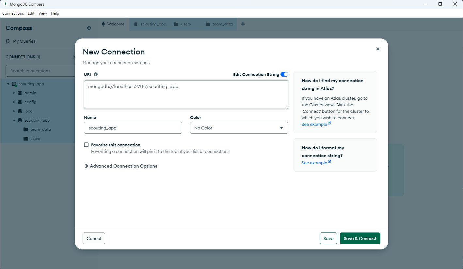Click the scouting_app database icon in tree
Screen dimensions: 463x269
pos(20,120)
